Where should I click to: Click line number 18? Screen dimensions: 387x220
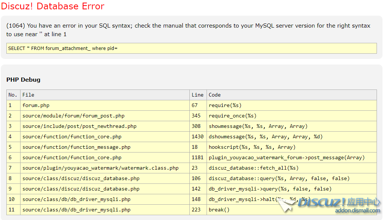tap(198, 147)
